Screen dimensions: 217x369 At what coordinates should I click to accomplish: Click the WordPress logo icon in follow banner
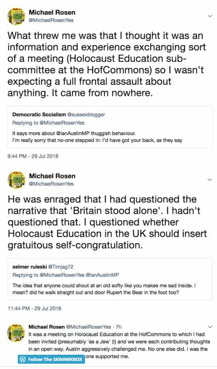(x=23, y=359)
